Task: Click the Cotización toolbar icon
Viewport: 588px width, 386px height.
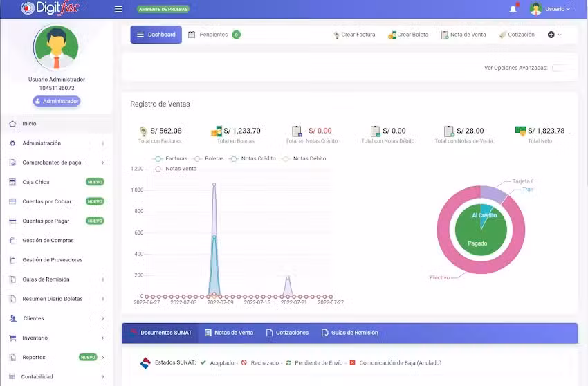Action: click(502, 35)
